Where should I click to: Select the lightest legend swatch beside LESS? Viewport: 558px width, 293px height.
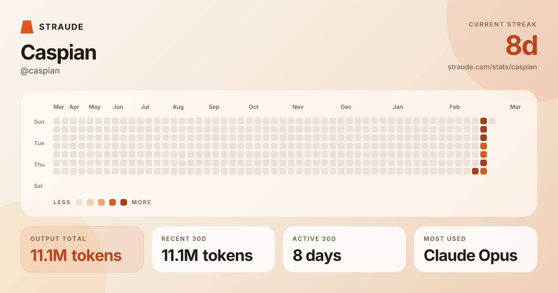79,202
